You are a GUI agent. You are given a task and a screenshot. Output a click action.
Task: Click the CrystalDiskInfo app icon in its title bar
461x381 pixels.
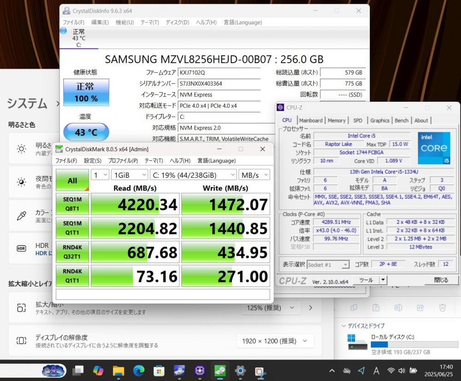67,11
